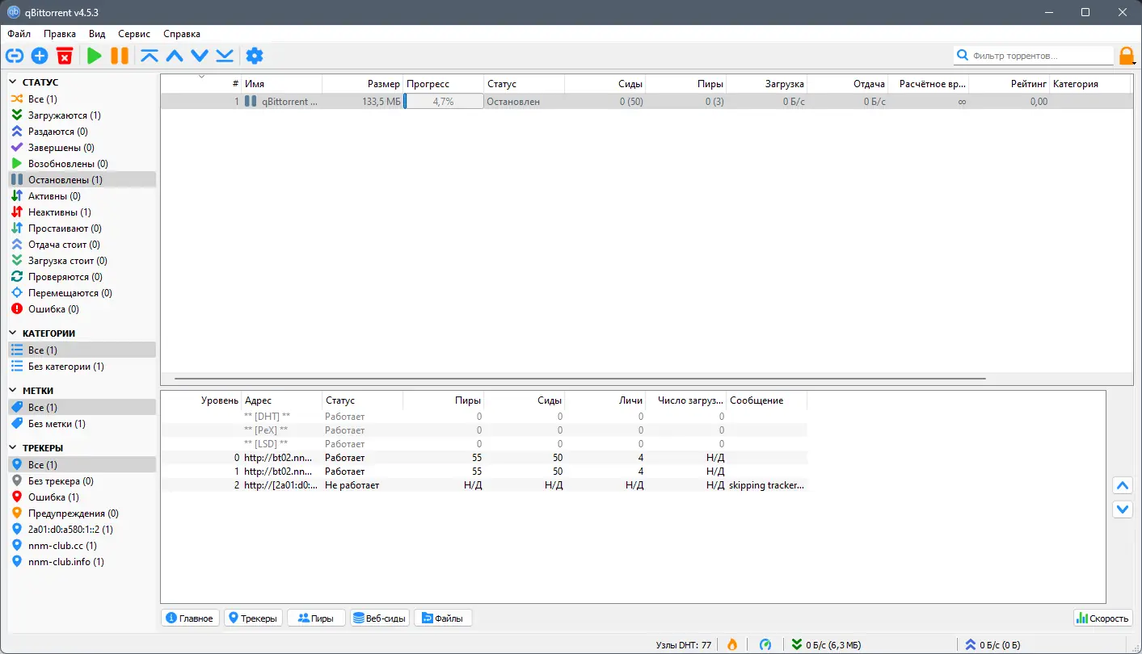Filter by Простаивают (0) status
The width and height of the screenshot is (1142, 654).
point(82,228)
